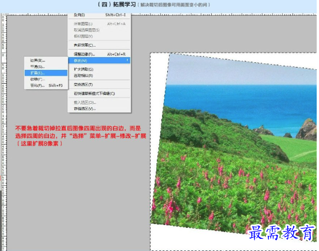
Task: Choose 收缩(C)... Contract in Modify submenu
Action: (x=46, y=79)
